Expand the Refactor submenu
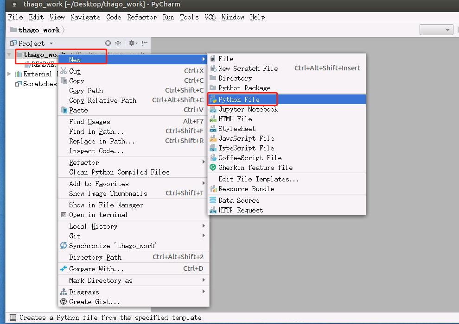 point(134,162)
